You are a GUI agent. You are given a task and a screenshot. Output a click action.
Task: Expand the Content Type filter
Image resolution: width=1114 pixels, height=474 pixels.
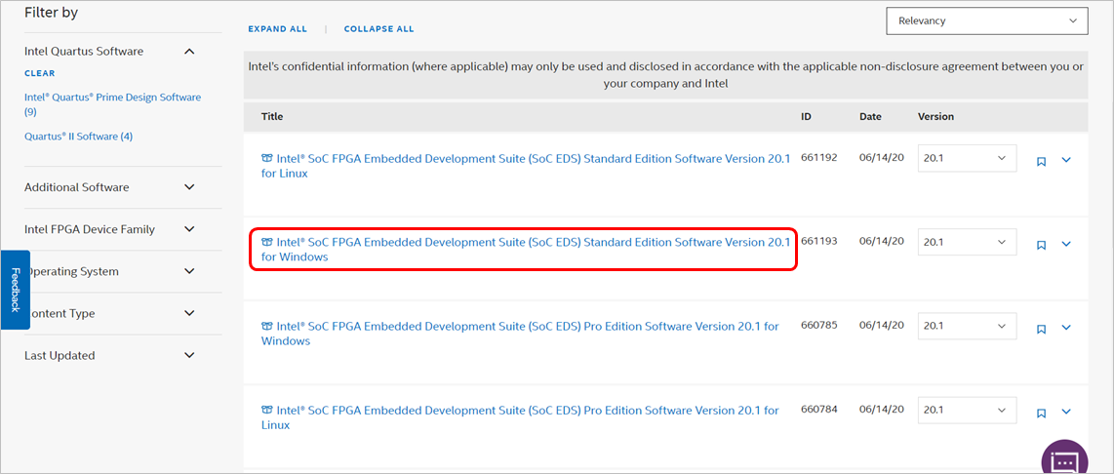[x=189, y=313]
